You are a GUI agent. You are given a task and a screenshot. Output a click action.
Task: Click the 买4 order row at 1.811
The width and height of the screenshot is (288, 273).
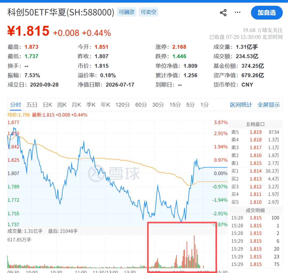[255, 194]
